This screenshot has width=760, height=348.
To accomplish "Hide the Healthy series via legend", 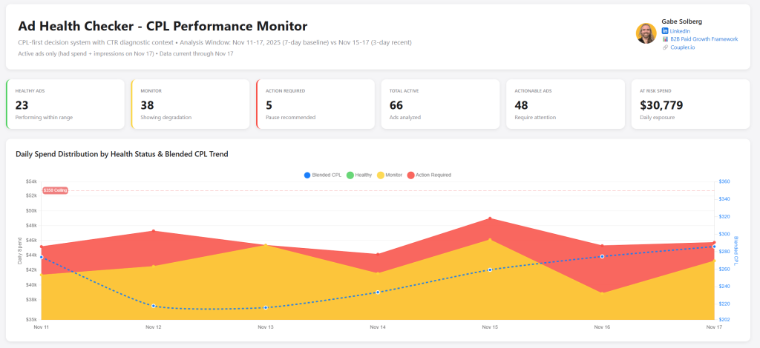I will [358, 175].
